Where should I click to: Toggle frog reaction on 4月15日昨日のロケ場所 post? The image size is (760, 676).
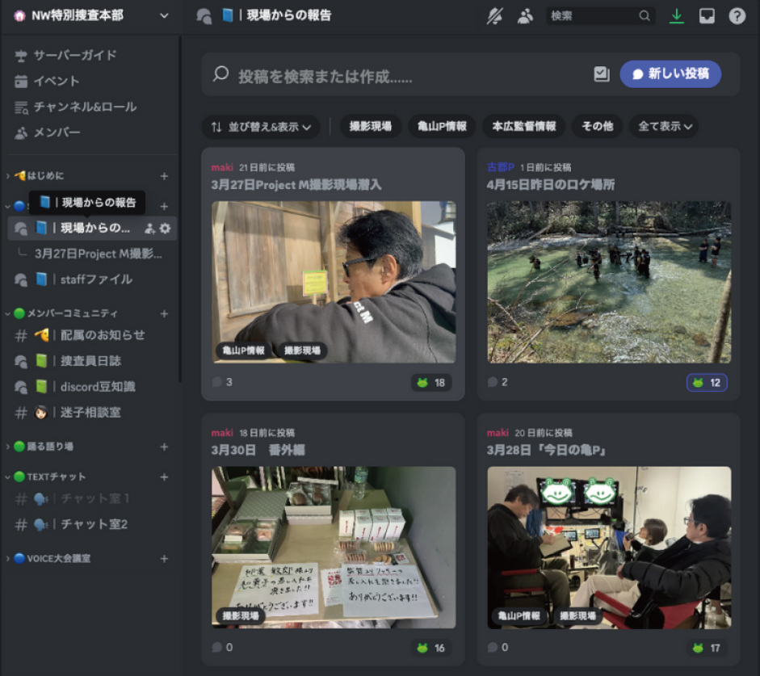(x=707, y=382)
